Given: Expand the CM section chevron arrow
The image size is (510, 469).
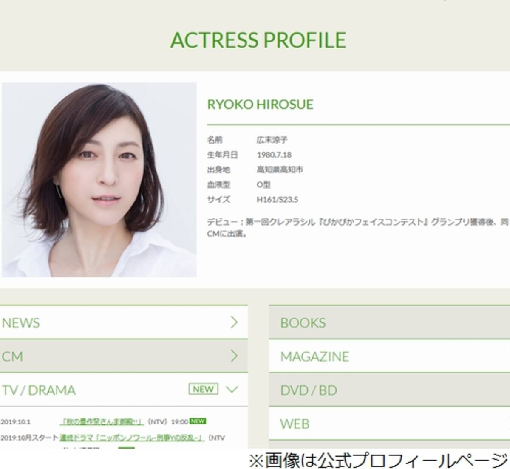Looking at the screenshot, I should [x=234, y=356].
